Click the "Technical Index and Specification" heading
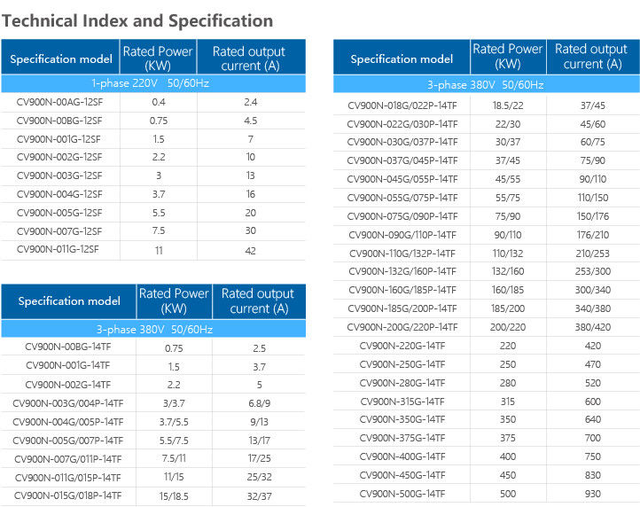This screenshot has width=640, height=507. 141,20
